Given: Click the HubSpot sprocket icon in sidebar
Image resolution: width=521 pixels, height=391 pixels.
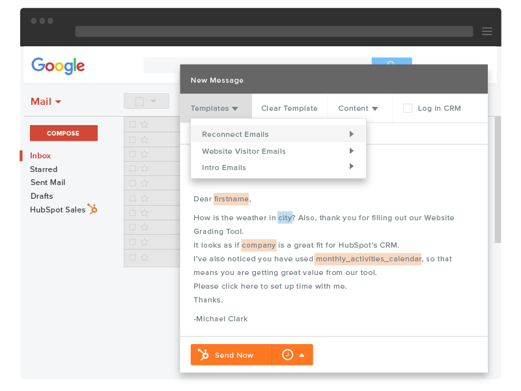Looking at the screenshot, I should (92, 209).
